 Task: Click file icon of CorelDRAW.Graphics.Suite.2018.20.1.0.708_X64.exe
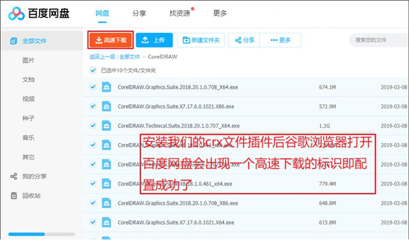[x=106, y=87]
